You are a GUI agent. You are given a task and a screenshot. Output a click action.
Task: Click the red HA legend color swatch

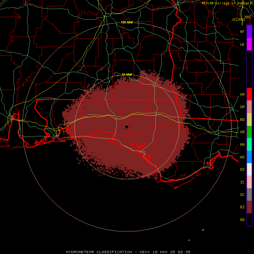[249, 94]
